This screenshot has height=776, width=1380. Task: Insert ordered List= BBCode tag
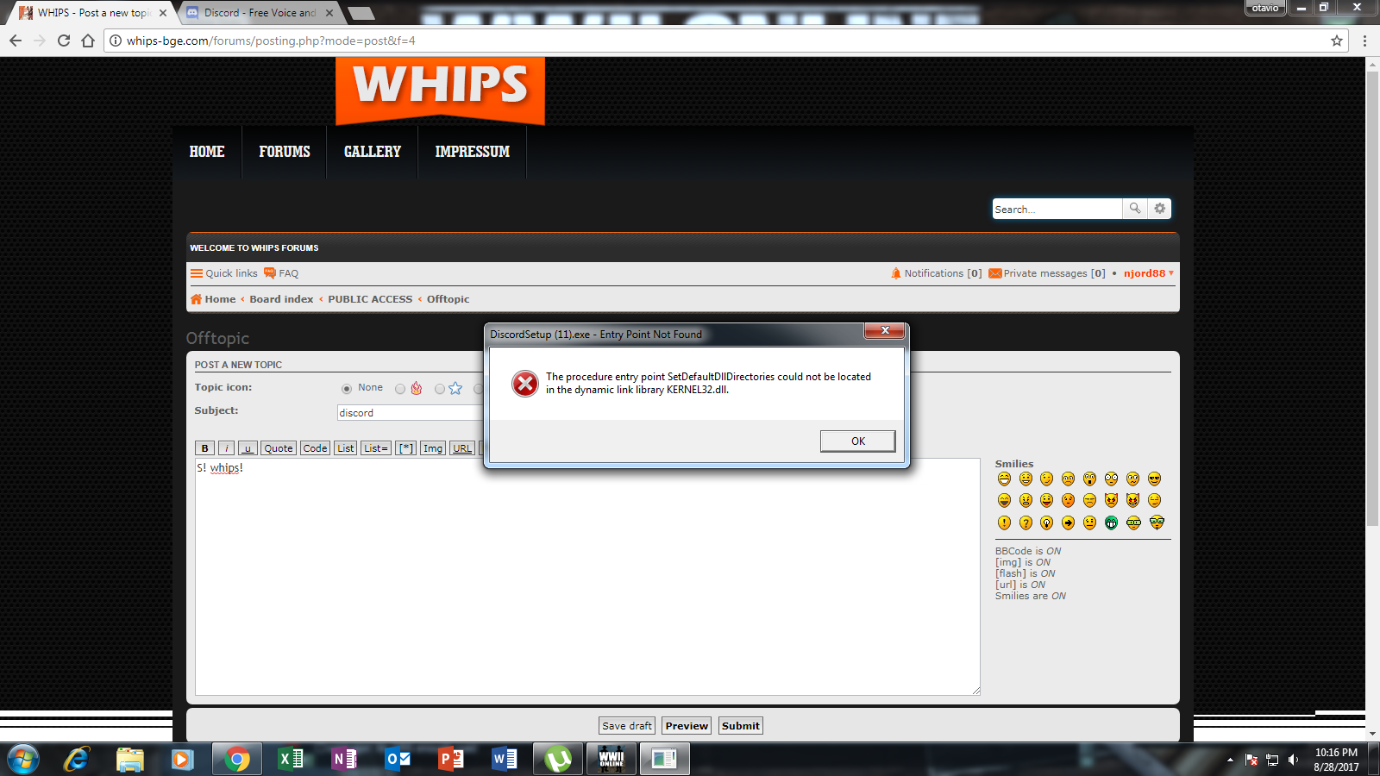(x=376, y=448)
